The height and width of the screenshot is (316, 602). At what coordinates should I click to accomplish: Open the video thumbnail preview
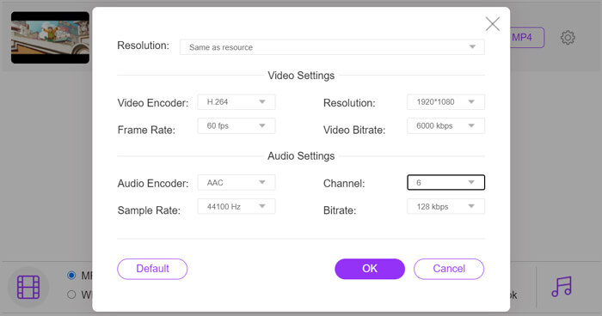[50, 38]
